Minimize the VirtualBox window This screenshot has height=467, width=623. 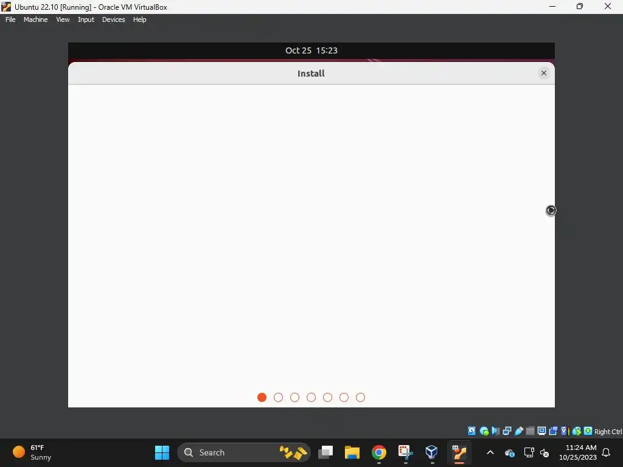click(552, 6)
